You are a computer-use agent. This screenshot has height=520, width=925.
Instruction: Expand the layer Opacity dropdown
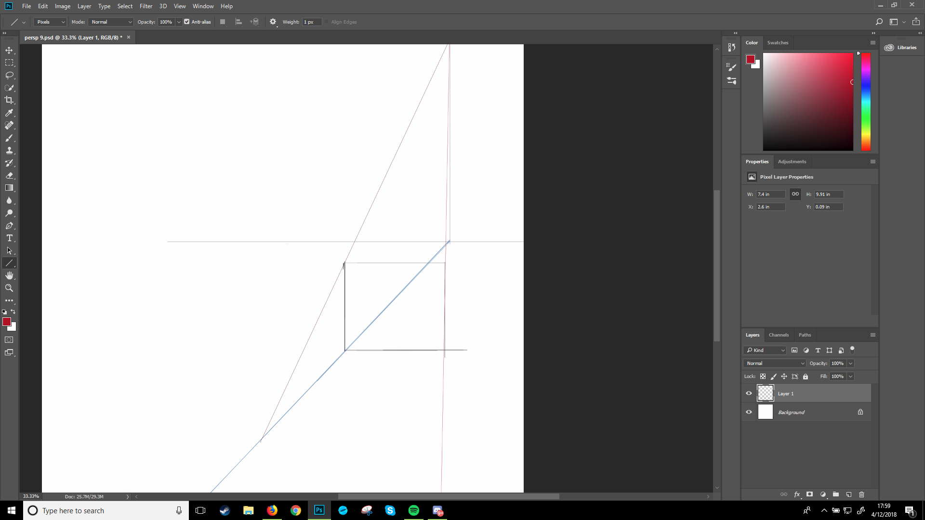click(x=851, y=363)
